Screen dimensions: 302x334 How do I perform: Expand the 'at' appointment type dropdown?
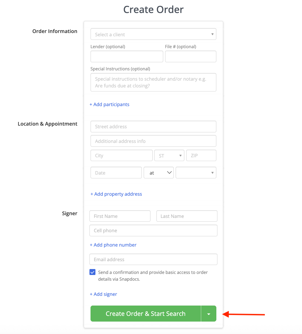(159, 173)
